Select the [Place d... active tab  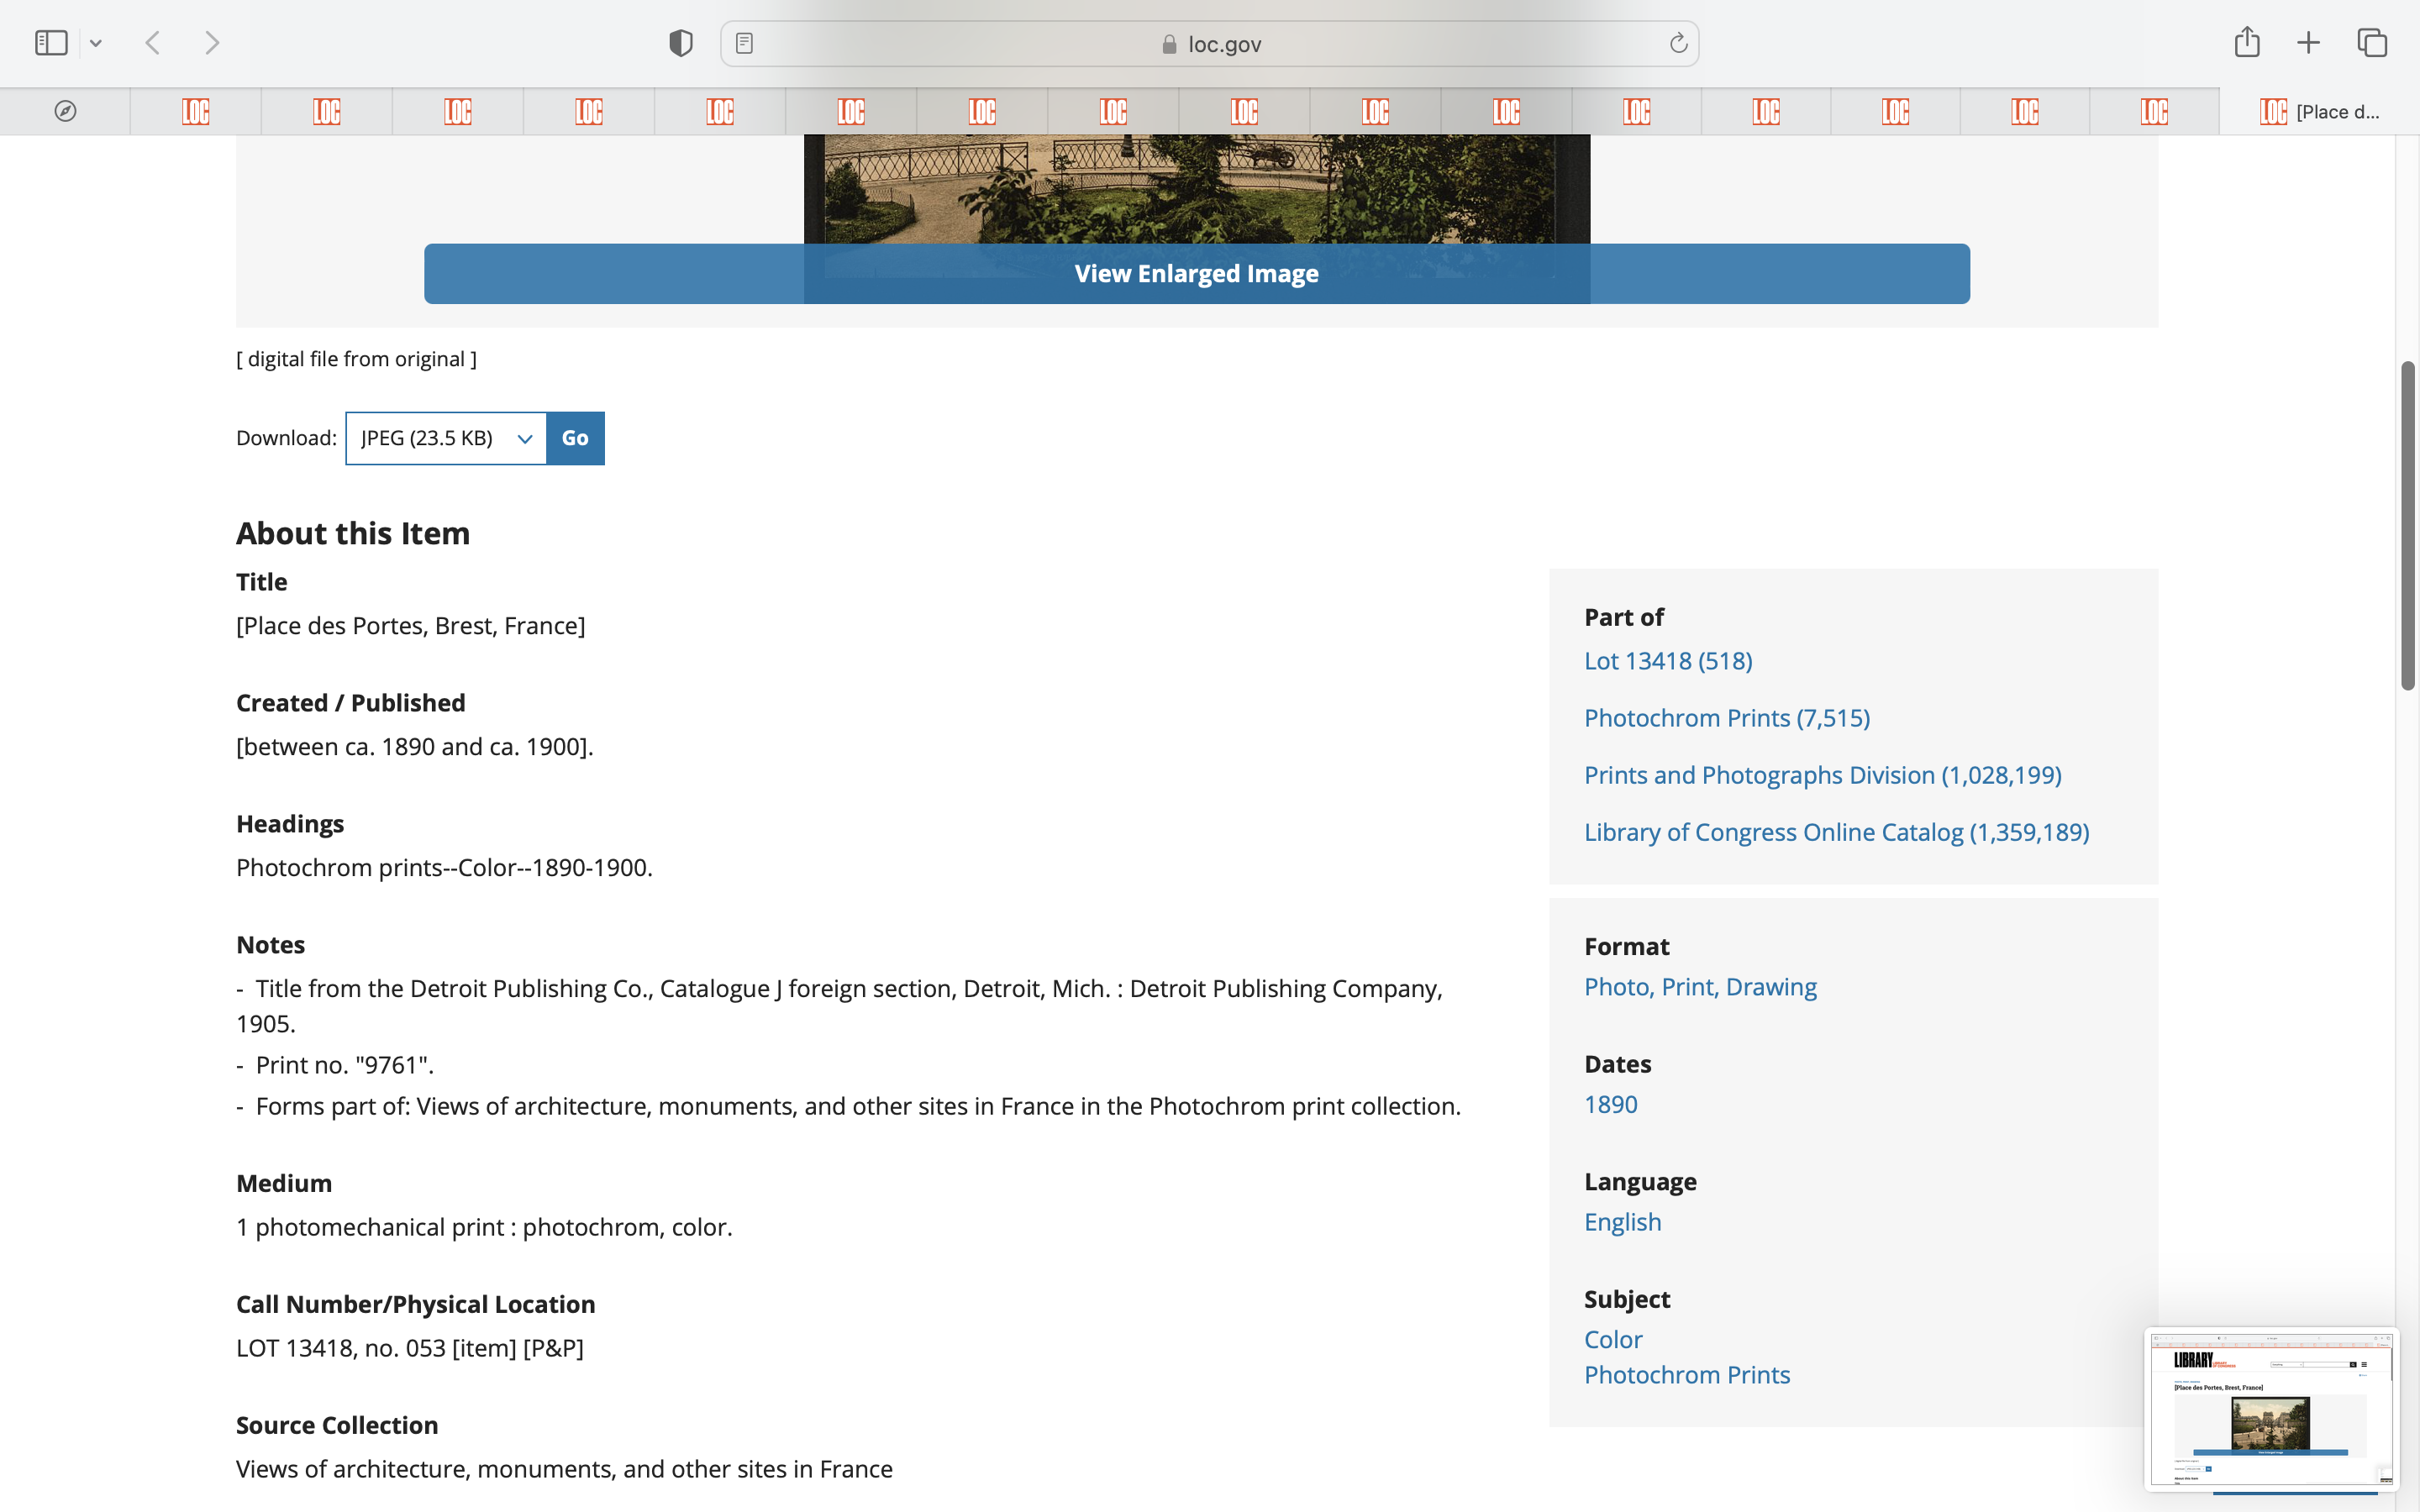click(x=2318, y=111)
